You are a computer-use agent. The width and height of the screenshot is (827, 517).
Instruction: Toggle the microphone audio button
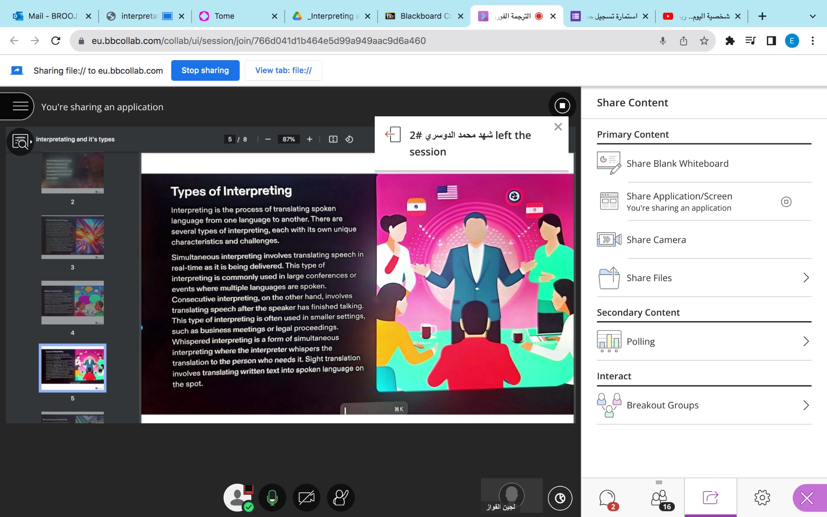pyautogui.click(x=273, y=498)
